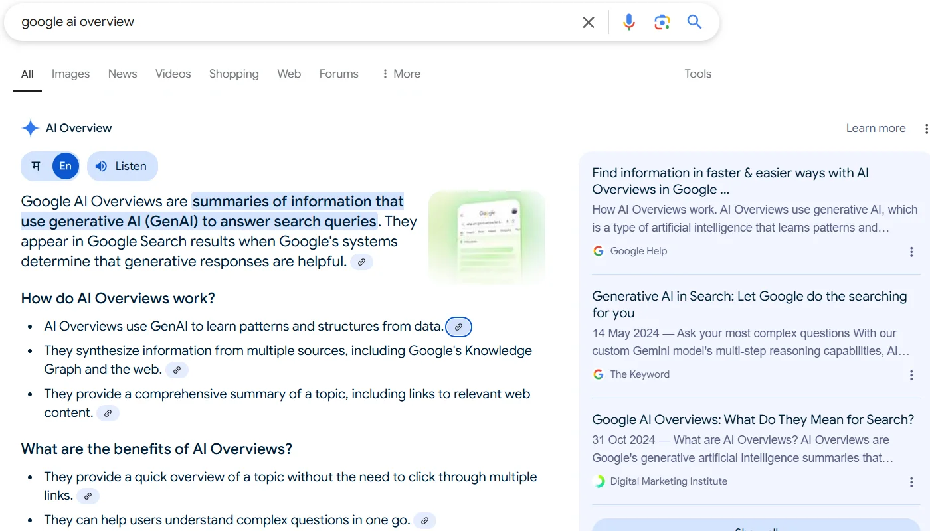Open the link icon after 'Graph and the web'

pos(177,370)
